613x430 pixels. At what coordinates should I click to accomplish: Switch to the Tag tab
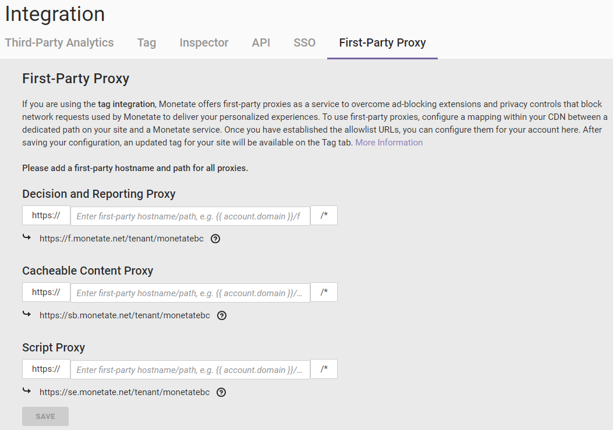pos(147,42)
